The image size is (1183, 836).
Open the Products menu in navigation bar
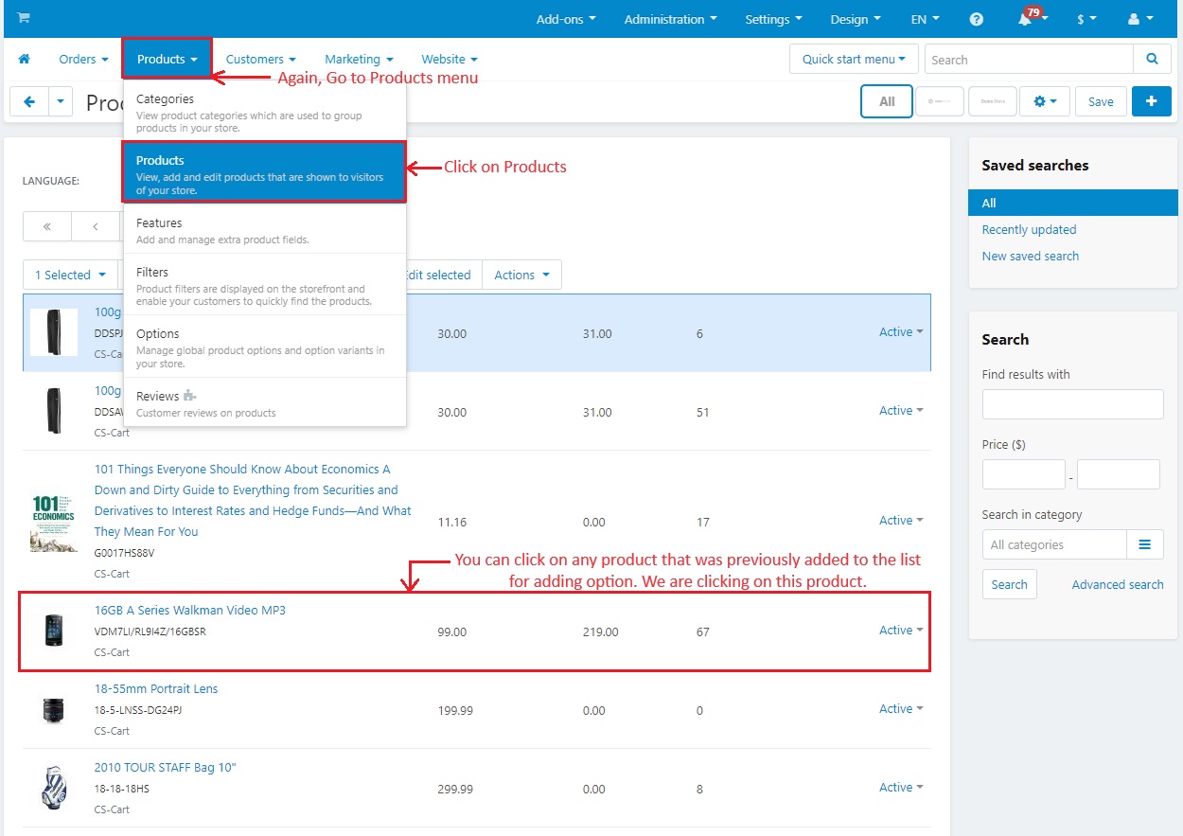pos(168,59)
